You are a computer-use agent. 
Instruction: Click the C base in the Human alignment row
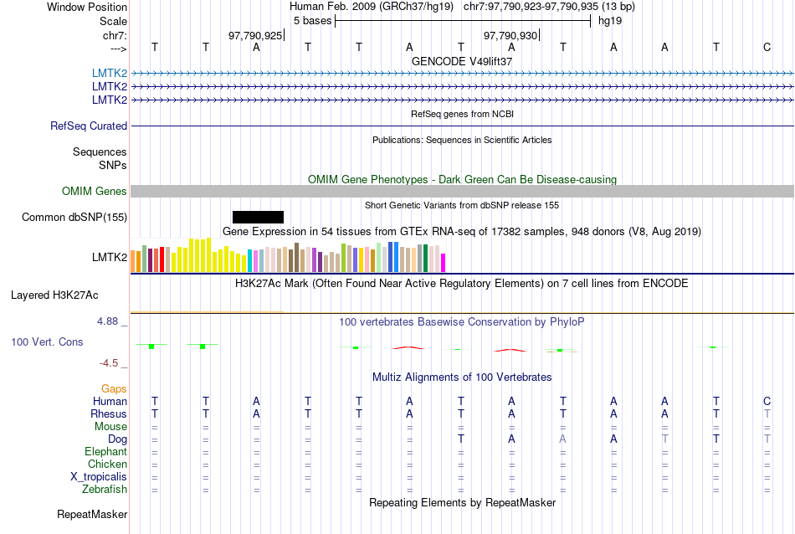[x=767, y=401]
